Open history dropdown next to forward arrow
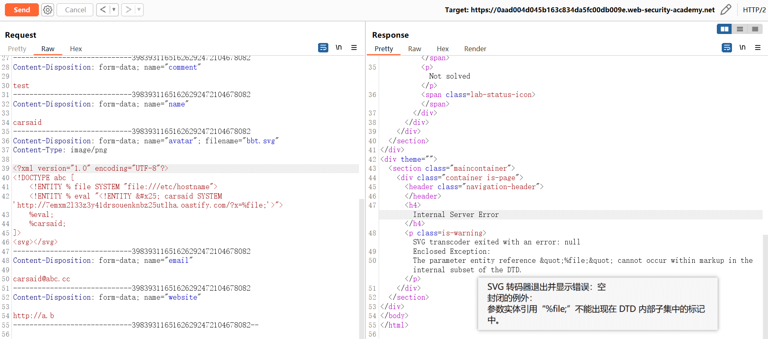Viewport: 768px width, 339px height. click(x=139, y=9)
